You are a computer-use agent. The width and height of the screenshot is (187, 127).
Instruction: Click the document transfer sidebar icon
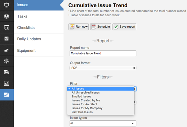[7, 72]
